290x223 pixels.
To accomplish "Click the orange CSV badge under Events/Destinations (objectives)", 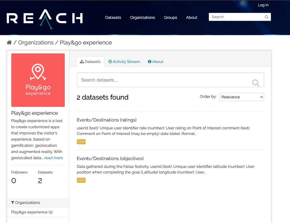I will [81, 180].
